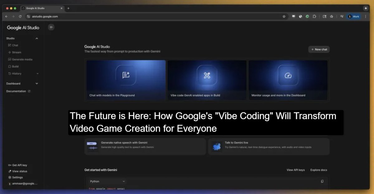
Task: Open the Talk to Gemini live card
Action: pyautogui.click(x=269, y=146)
